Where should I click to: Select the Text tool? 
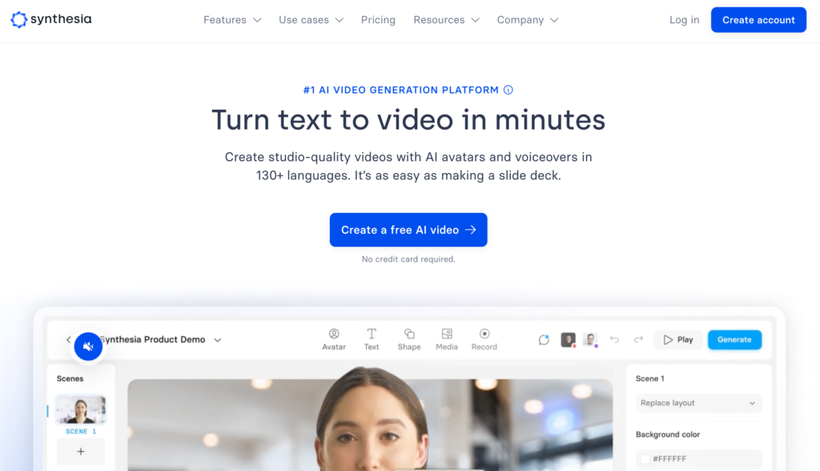[x=372, y=339]
